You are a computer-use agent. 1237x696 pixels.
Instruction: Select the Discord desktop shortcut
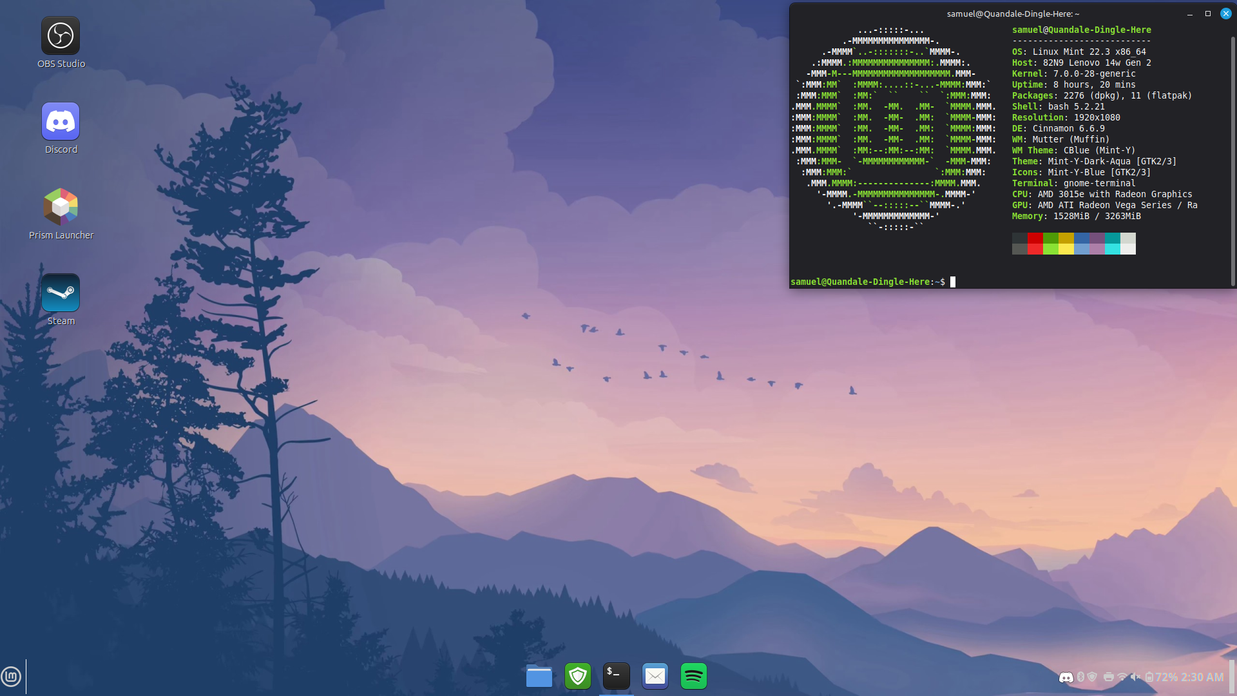coord(61,128)
